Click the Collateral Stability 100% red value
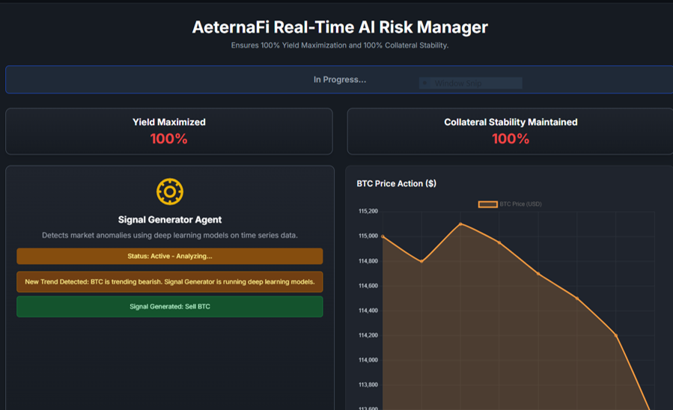Image resolution: width=673 pixels, height=410 pixels. point(511,139)
